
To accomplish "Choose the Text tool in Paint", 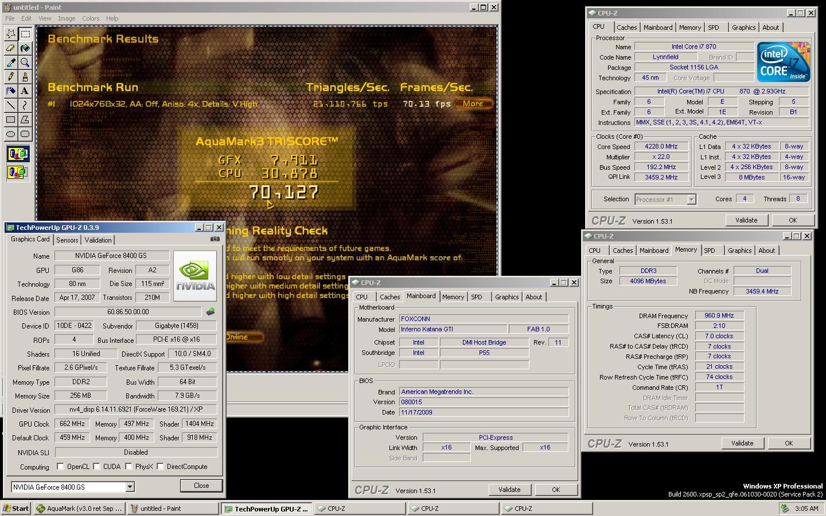I will [25, 91].
